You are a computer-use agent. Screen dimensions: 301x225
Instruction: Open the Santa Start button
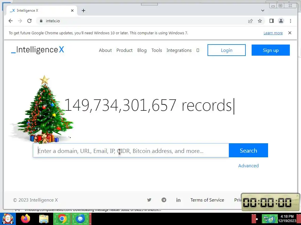[x=8, y=219]
